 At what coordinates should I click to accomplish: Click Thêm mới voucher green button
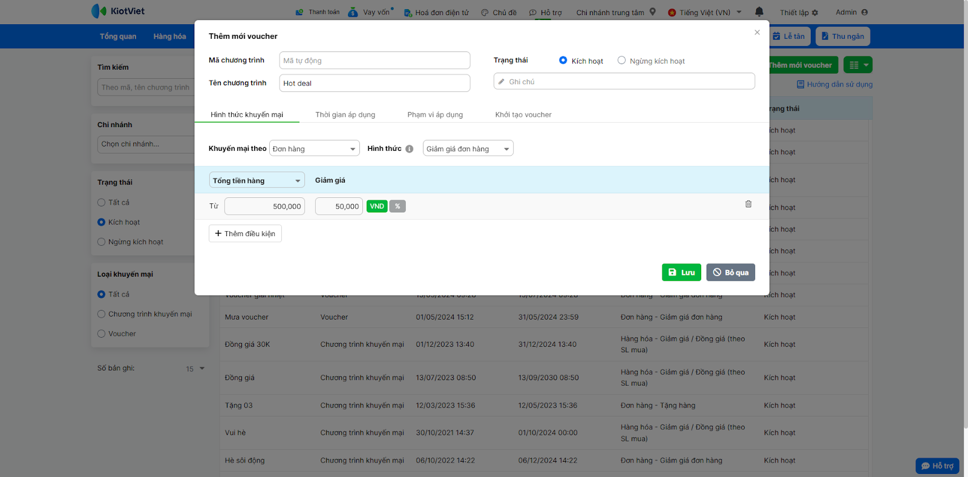point(803,65)
